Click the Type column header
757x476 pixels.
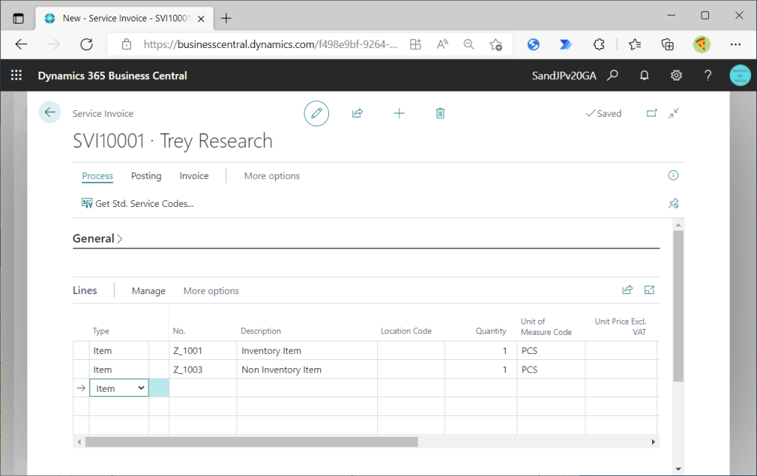tap(101, 330)
